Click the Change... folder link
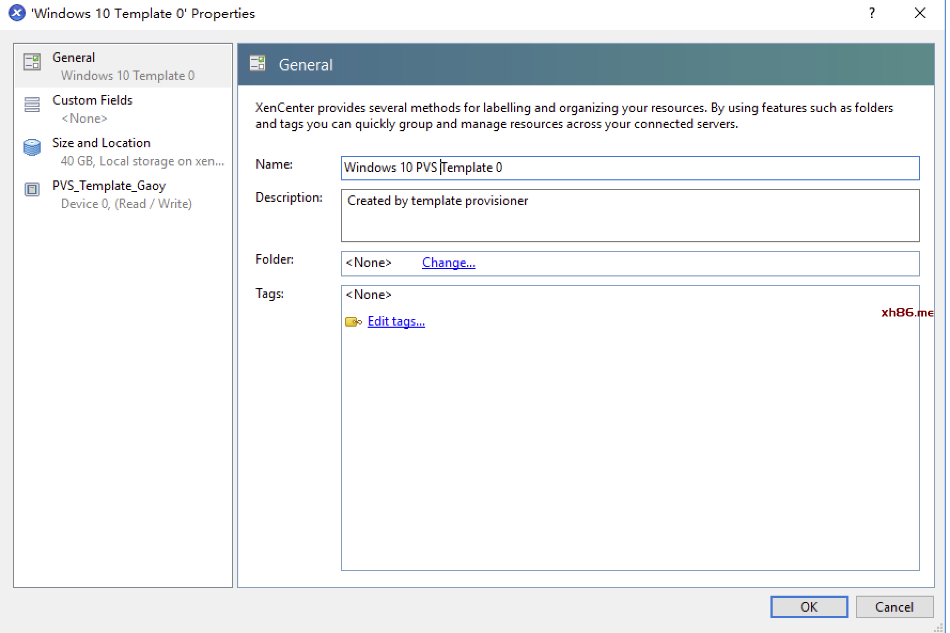Image resolution: width=950 pixels, height=633 pixels. click(448, 263)
